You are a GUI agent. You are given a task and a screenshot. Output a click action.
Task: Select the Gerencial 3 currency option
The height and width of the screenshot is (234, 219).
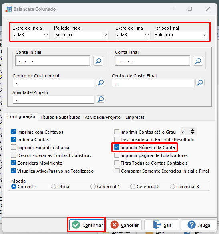tap(172, 187)
